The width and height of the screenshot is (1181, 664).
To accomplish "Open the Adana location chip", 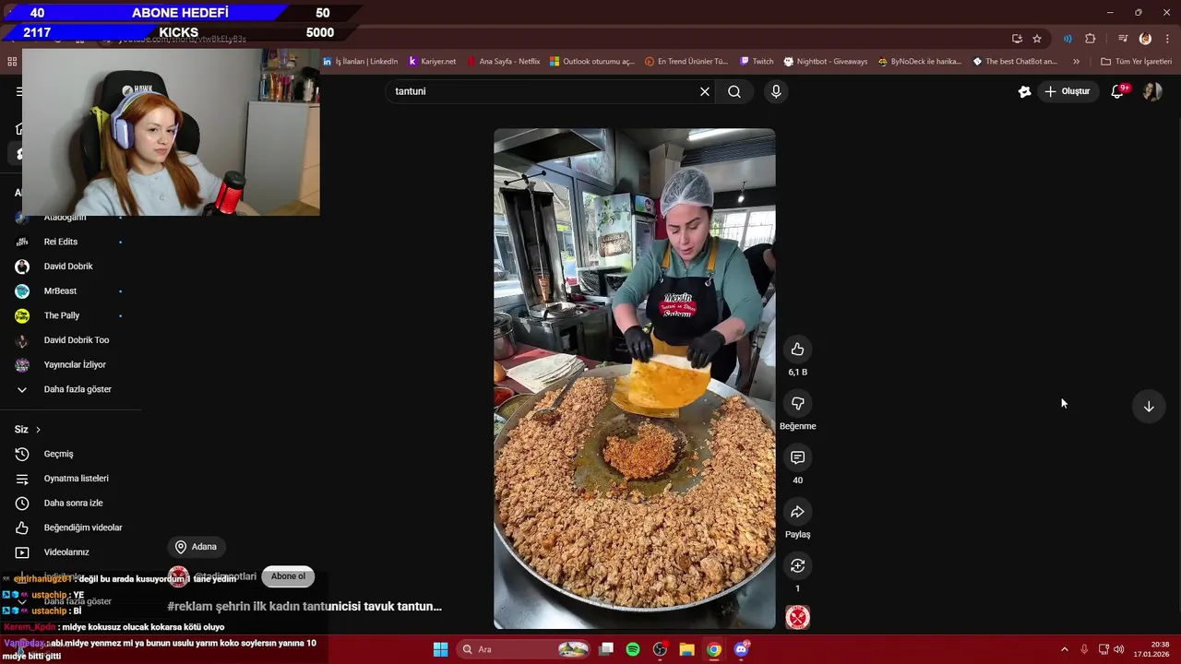I will [196, 547].
